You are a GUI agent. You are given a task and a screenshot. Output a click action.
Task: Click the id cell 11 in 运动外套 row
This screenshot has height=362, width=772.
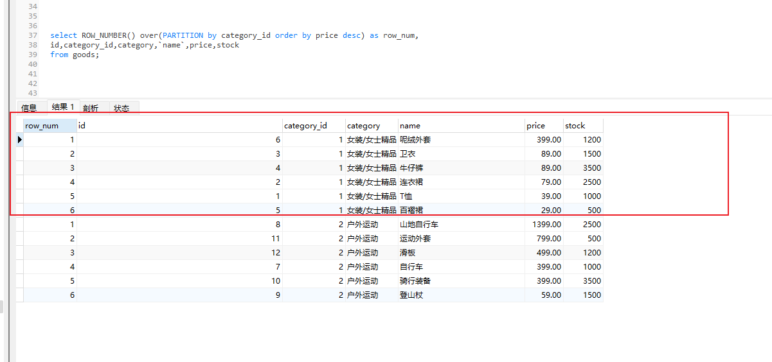tap(179, 239)
